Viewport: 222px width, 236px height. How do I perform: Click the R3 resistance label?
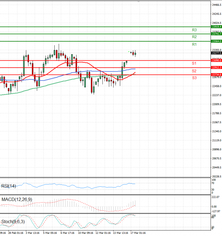(194, 30)
